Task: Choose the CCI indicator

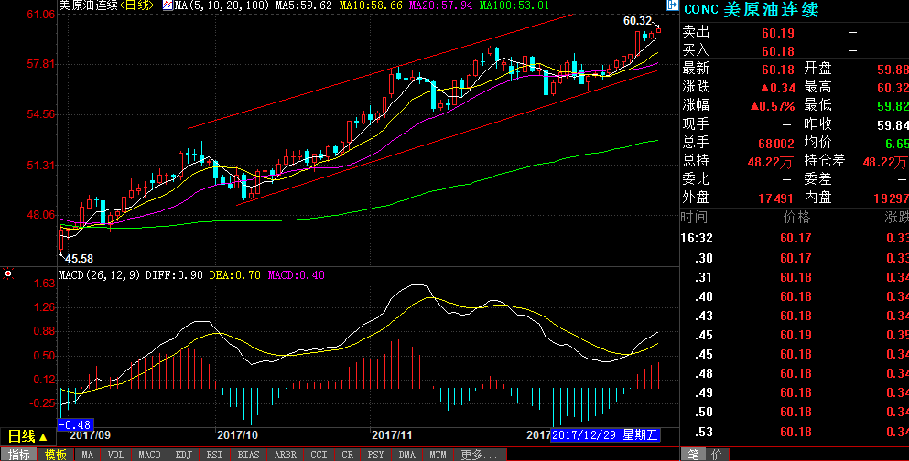Action: pyautogui.click(x=318, y=455)
